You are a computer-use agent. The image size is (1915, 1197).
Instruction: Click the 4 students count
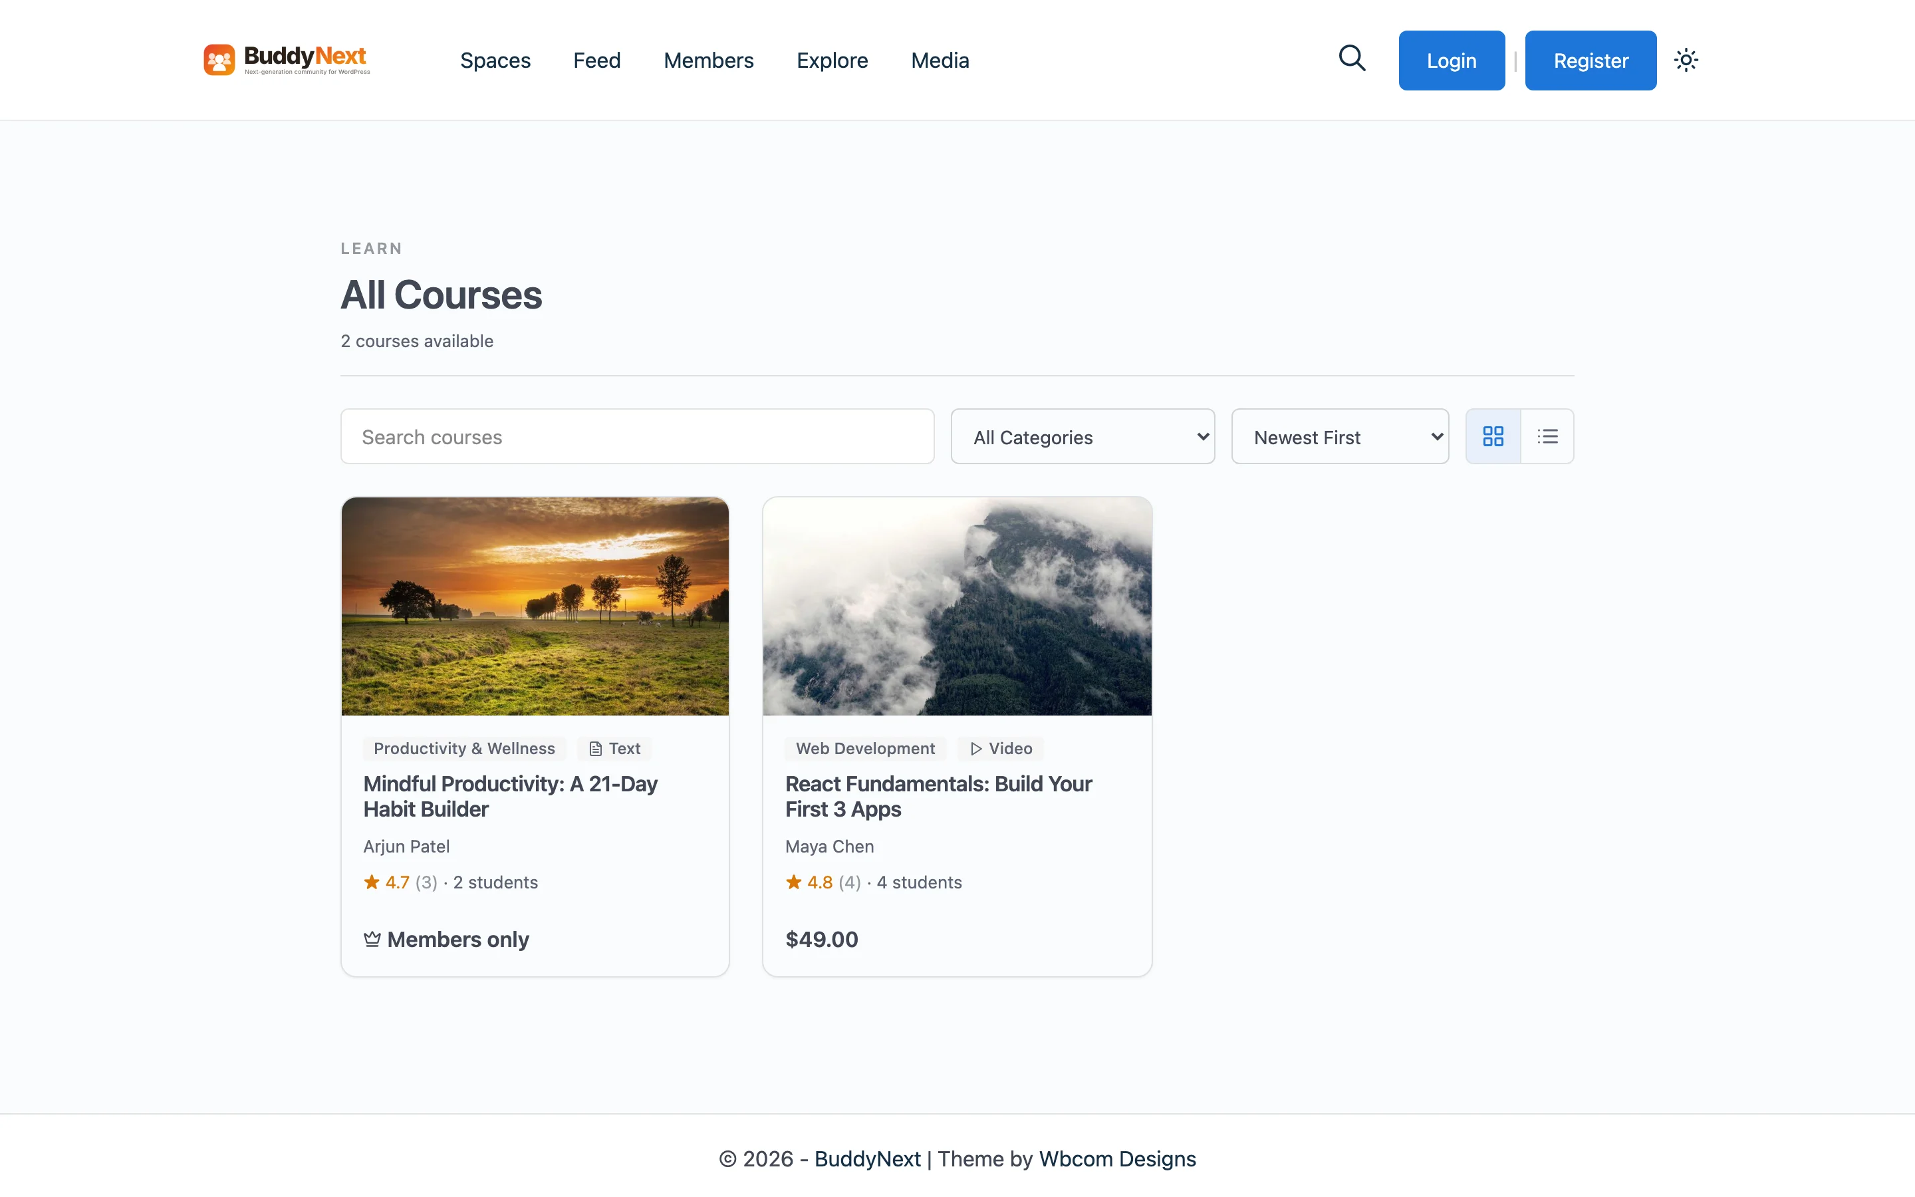click(919, 882)
